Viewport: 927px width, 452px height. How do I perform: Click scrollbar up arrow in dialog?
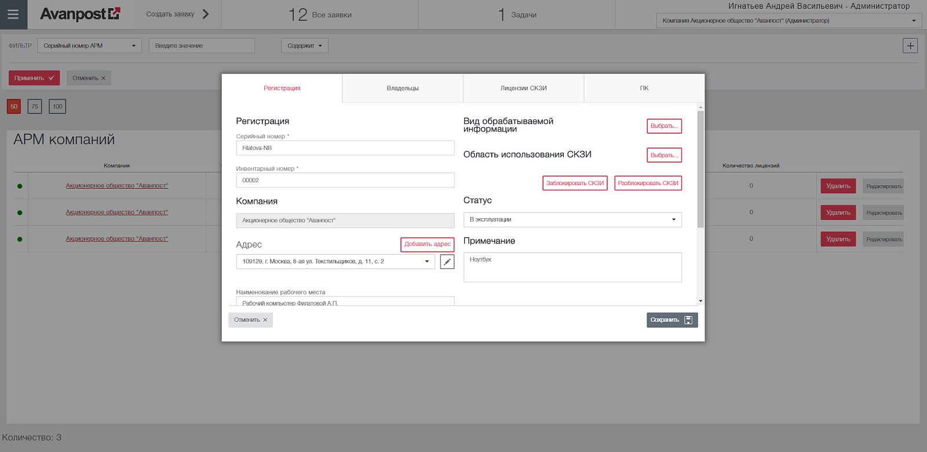[x=700, y=107]
